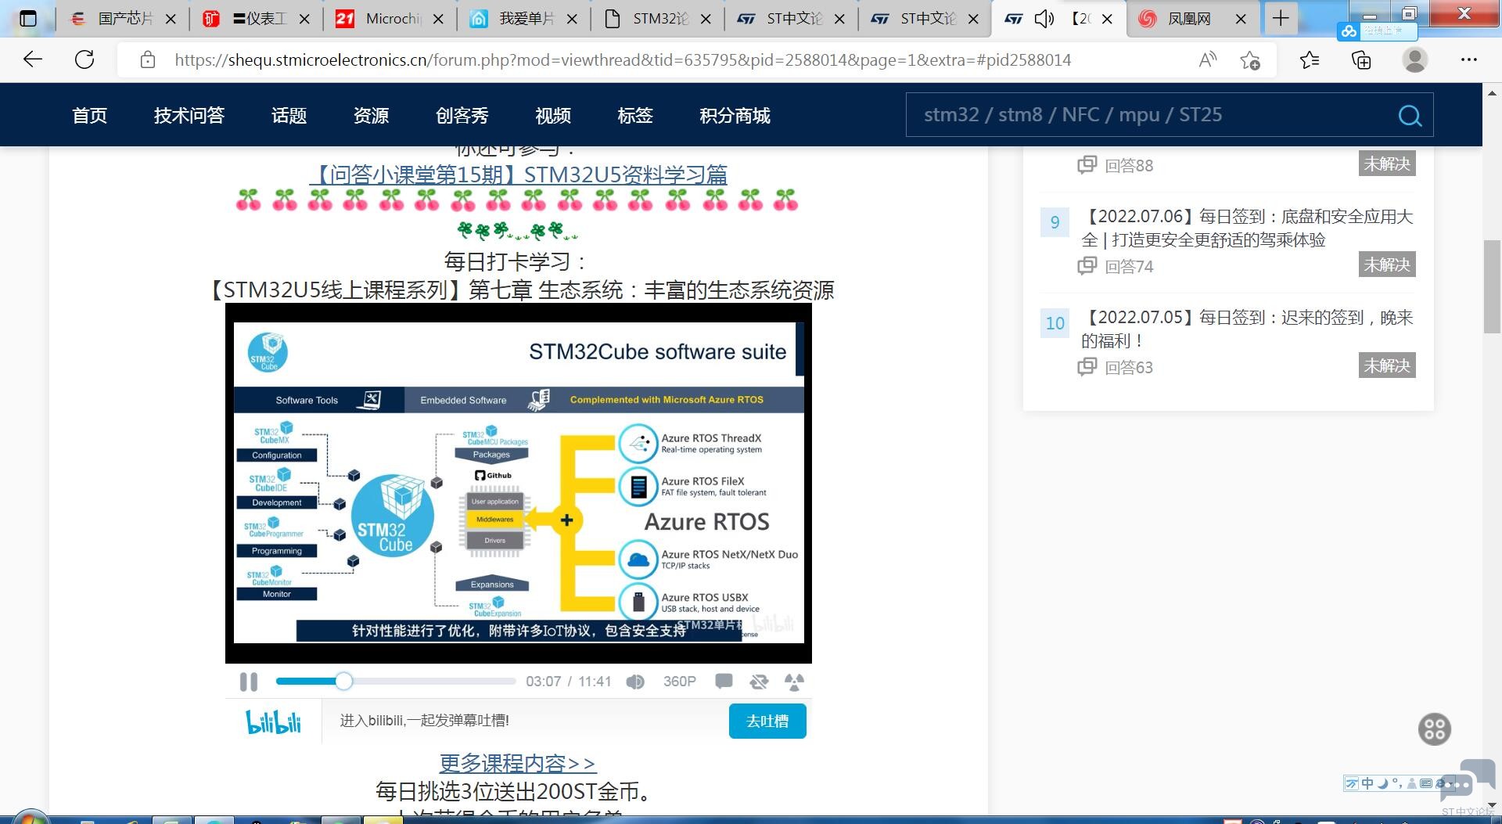The width and height of the screenshot is (1502, 824).
Task: Open the 360P video quality selector
Action: (679, 682)
